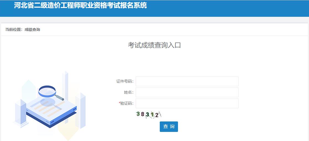Click the 当前位置 breadcrumb label

(13, 29)
